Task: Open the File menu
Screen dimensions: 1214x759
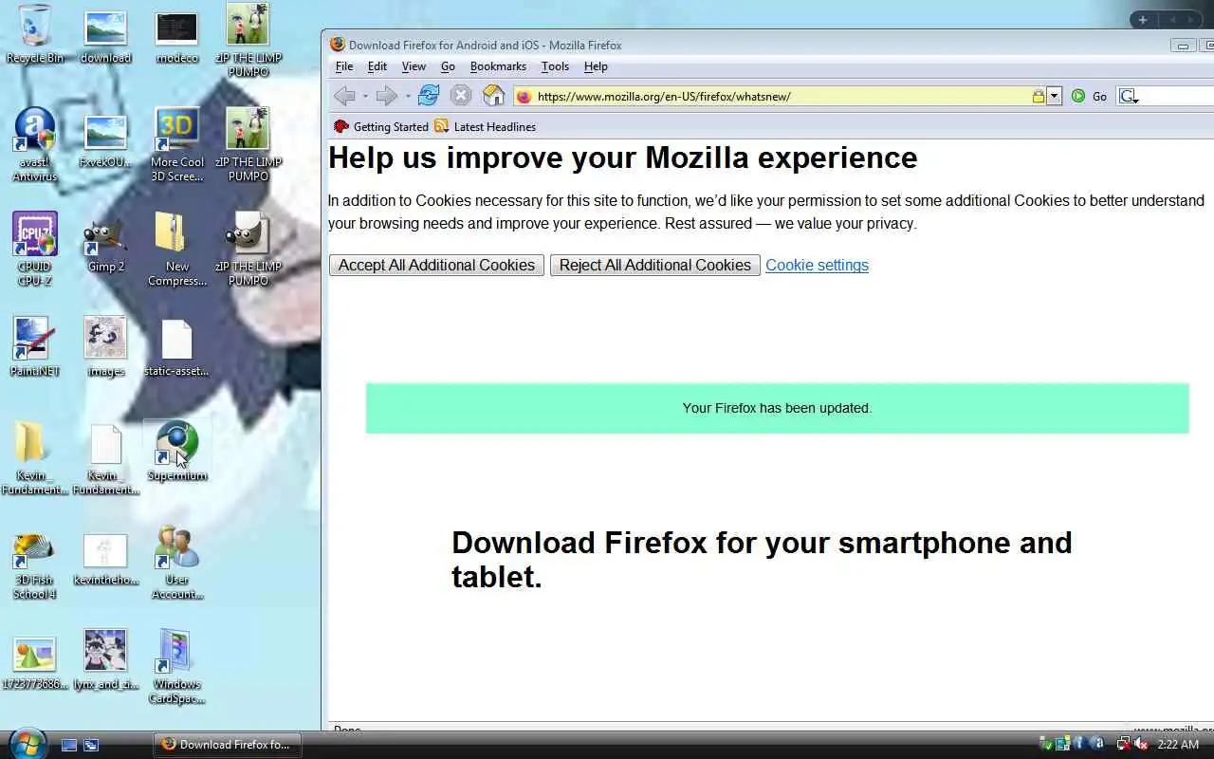Action: tap(344, 66)
